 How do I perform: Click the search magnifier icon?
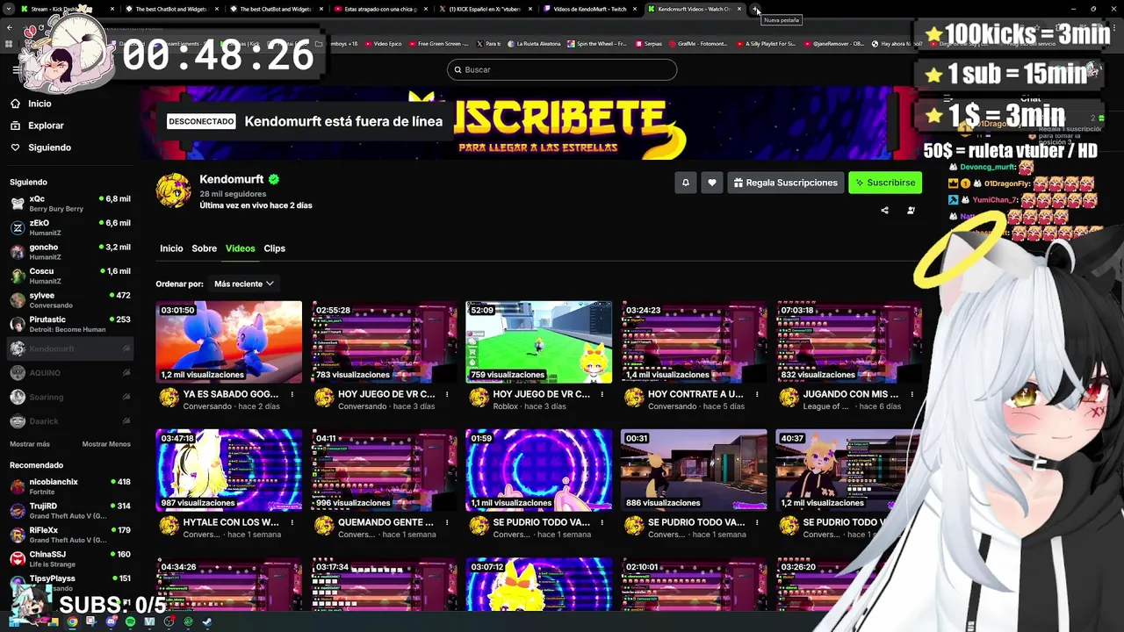pyautogui.click(x=458, y=69)
